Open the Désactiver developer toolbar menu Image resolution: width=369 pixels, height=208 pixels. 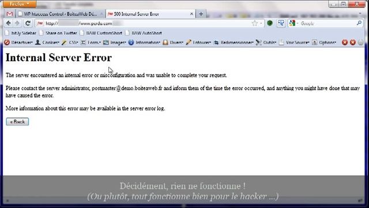point(18,42)
